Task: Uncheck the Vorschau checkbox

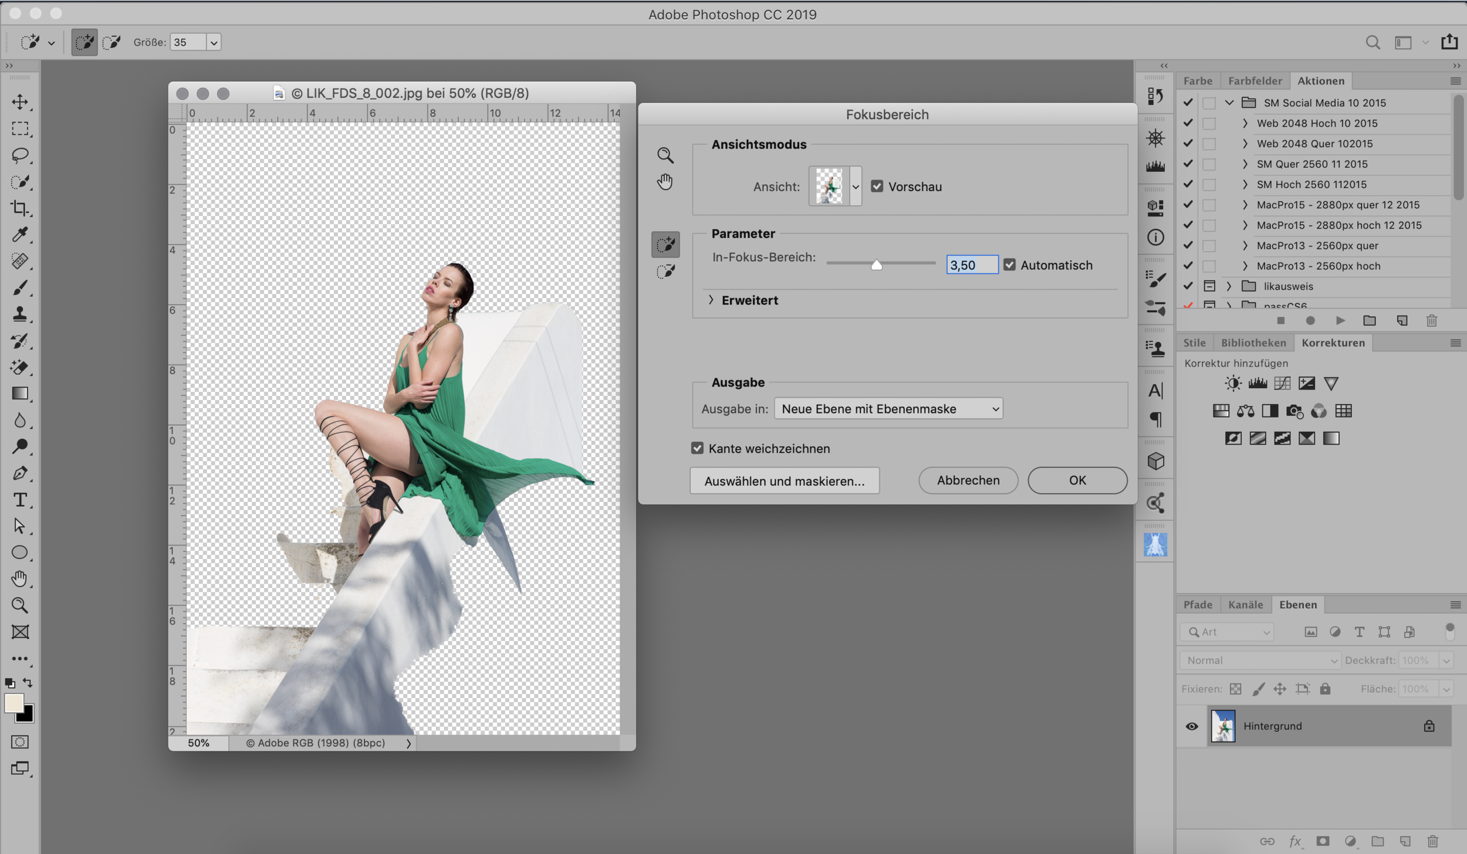Action: click(877, 187)
